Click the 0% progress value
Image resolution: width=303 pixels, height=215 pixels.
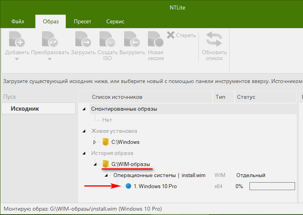click(239, 186)
